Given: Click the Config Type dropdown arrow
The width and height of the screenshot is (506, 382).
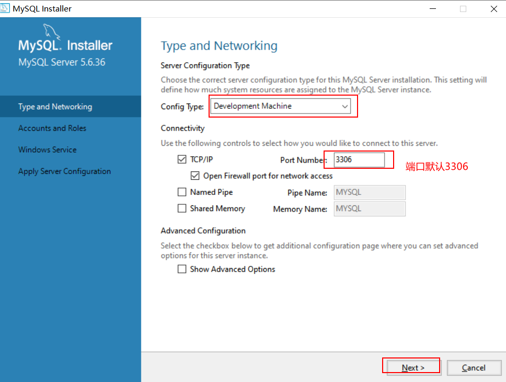Looking at the screenshot, I should click(345, 106).
